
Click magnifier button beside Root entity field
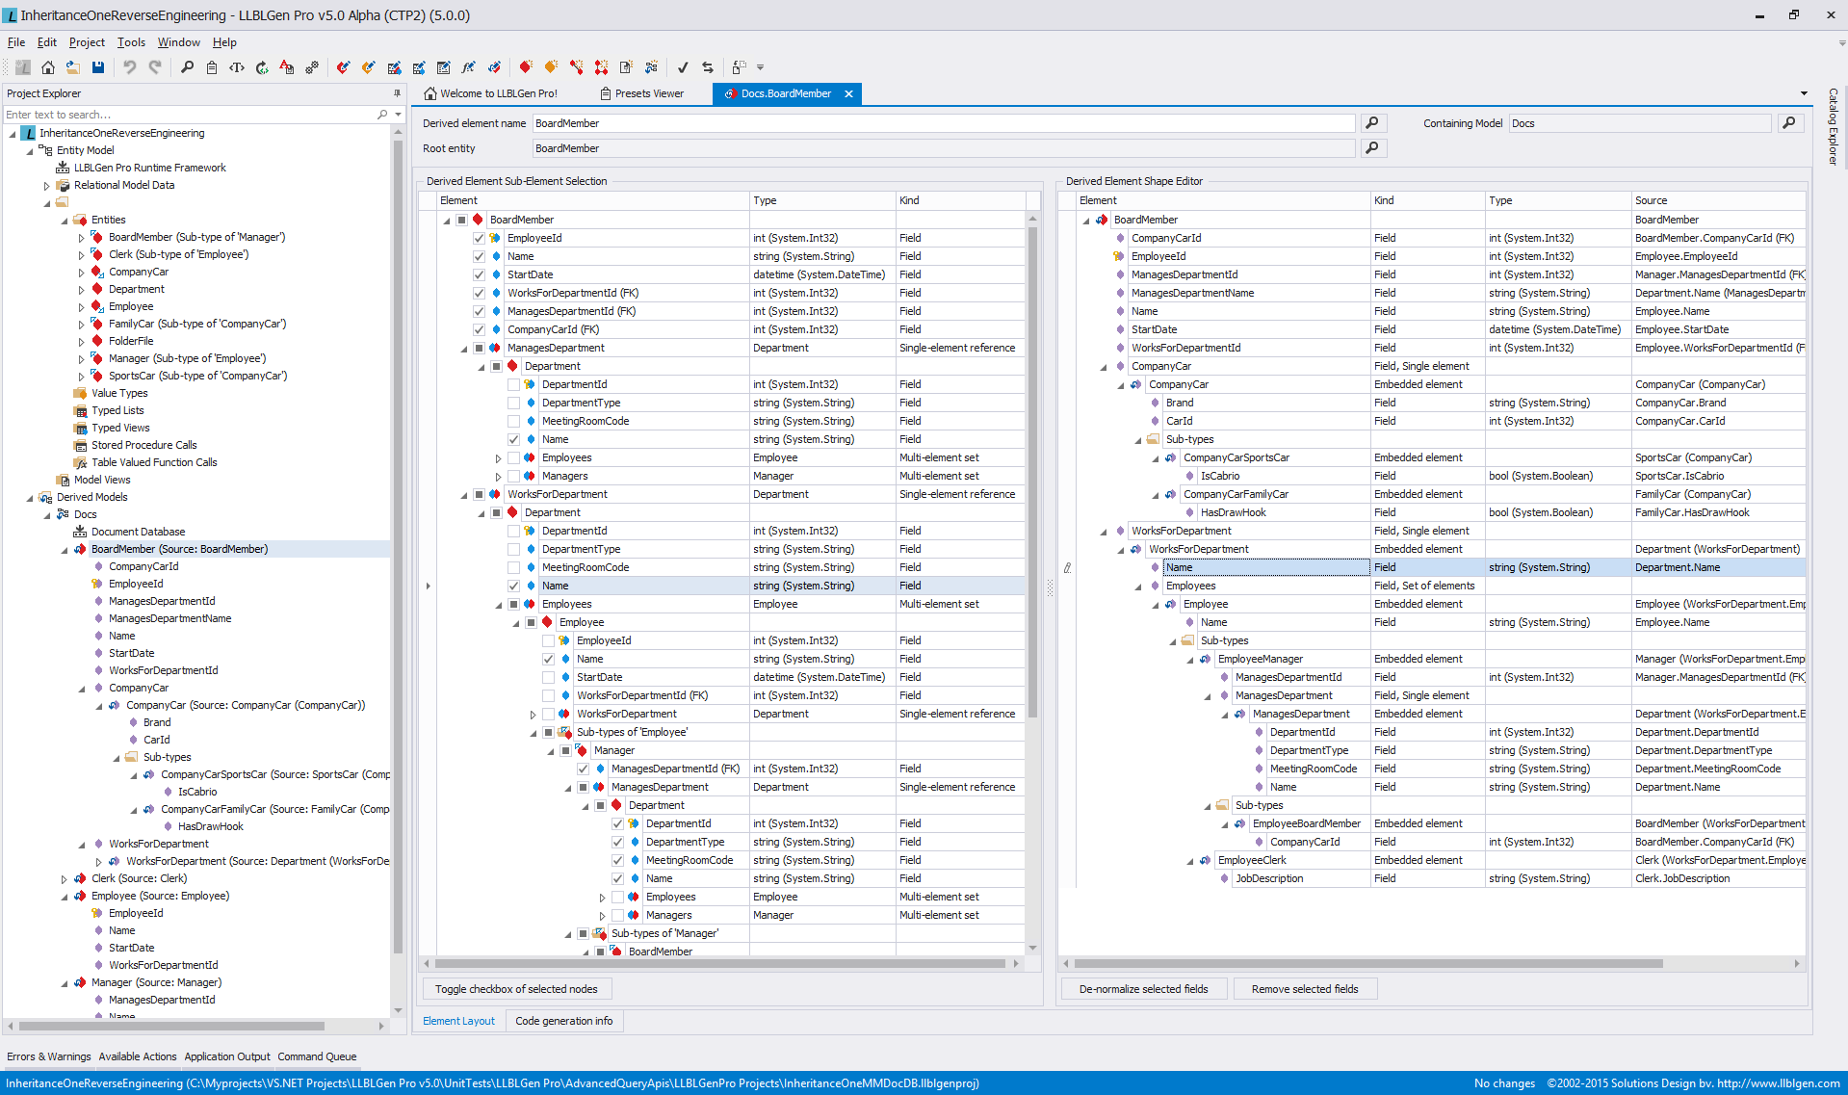click(x=1372, y=148)
